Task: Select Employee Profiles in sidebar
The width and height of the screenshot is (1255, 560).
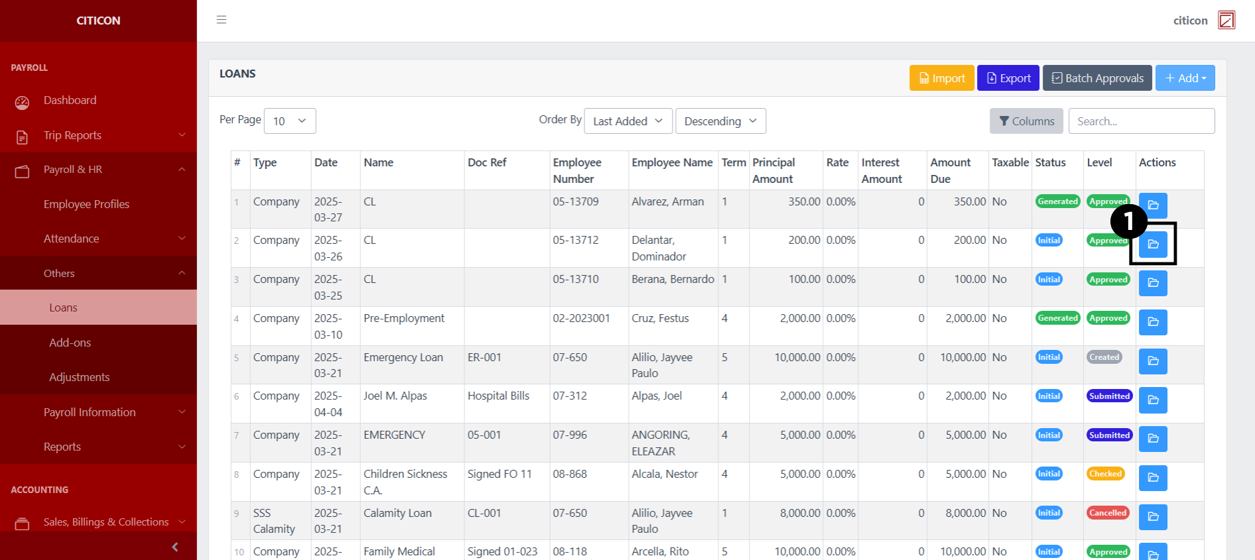Action: click(86, 204)
